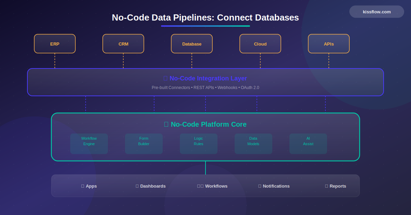This screenshot has width=411, height=215.
Task: Click the Apps output label
Action: click(x=91, y=186)
